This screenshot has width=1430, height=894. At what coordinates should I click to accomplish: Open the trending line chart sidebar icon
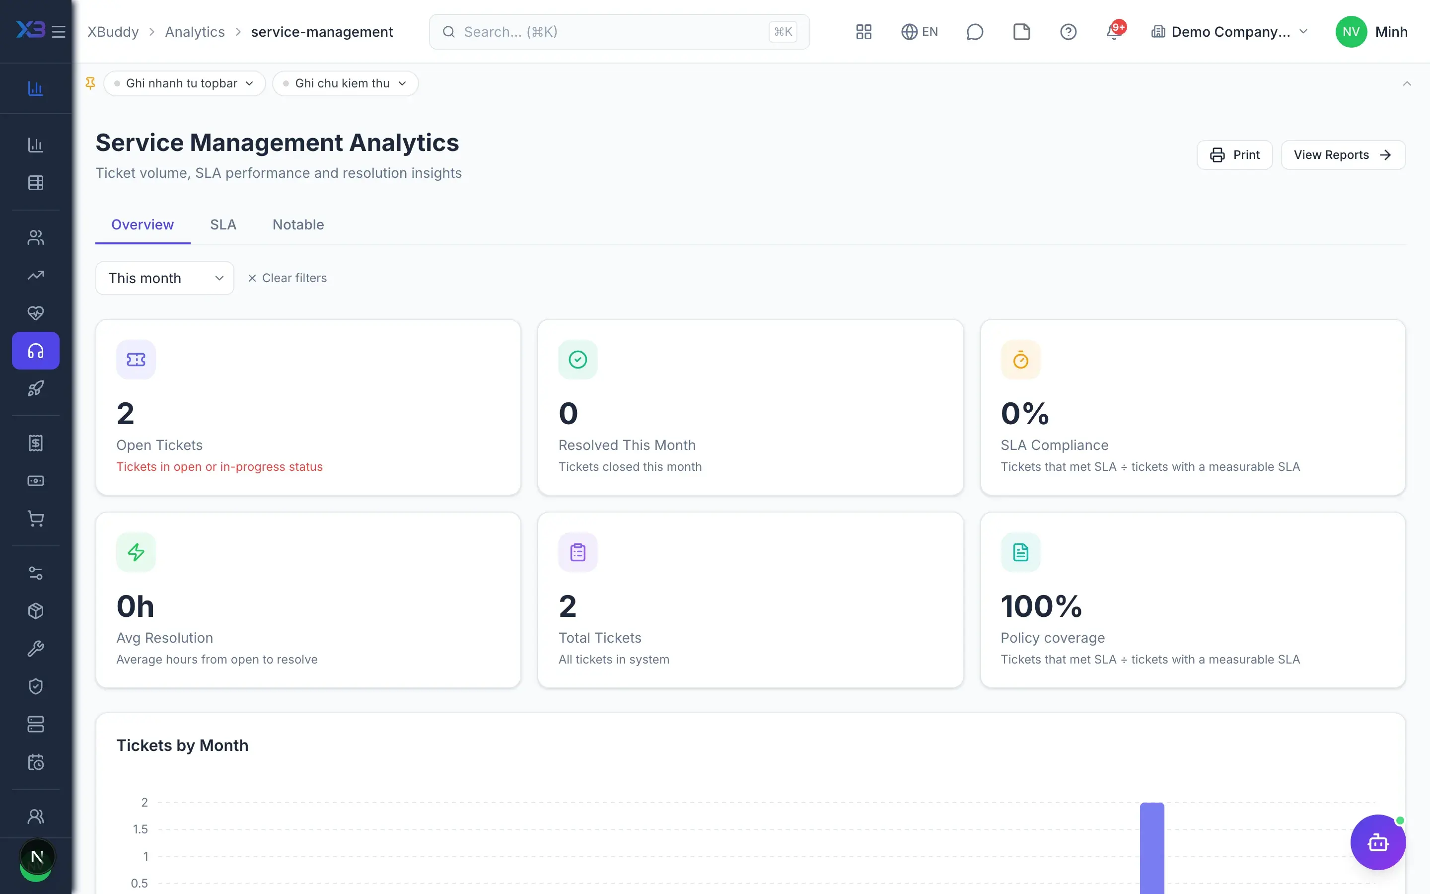click(x=35, y=275)
